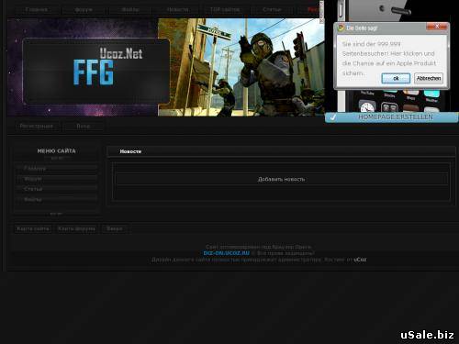This screenshot has width=459, height=344.
Task: Select Форум in the site menu sidebar
Action: coord(57,179)
